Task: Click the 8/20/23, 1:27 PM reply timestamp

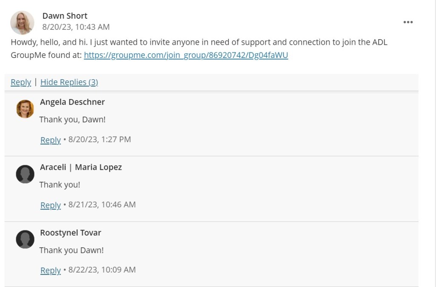Action: 100,139
